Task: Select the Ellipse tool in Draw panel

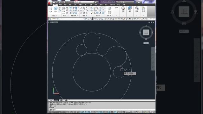Action: point(87,13)
